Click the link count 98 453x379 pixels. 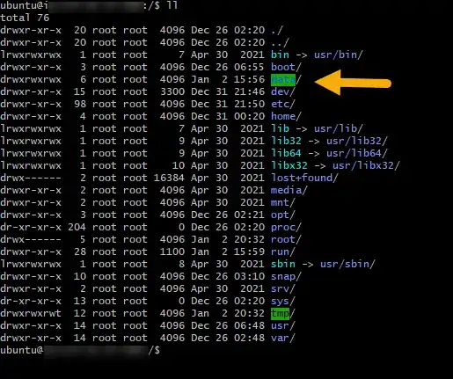(80, 104)
